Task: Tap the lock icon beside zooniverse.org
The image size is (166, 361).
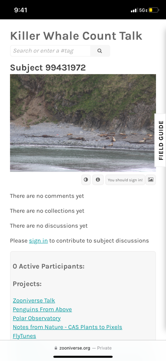Action: click(x=56, y=348)
